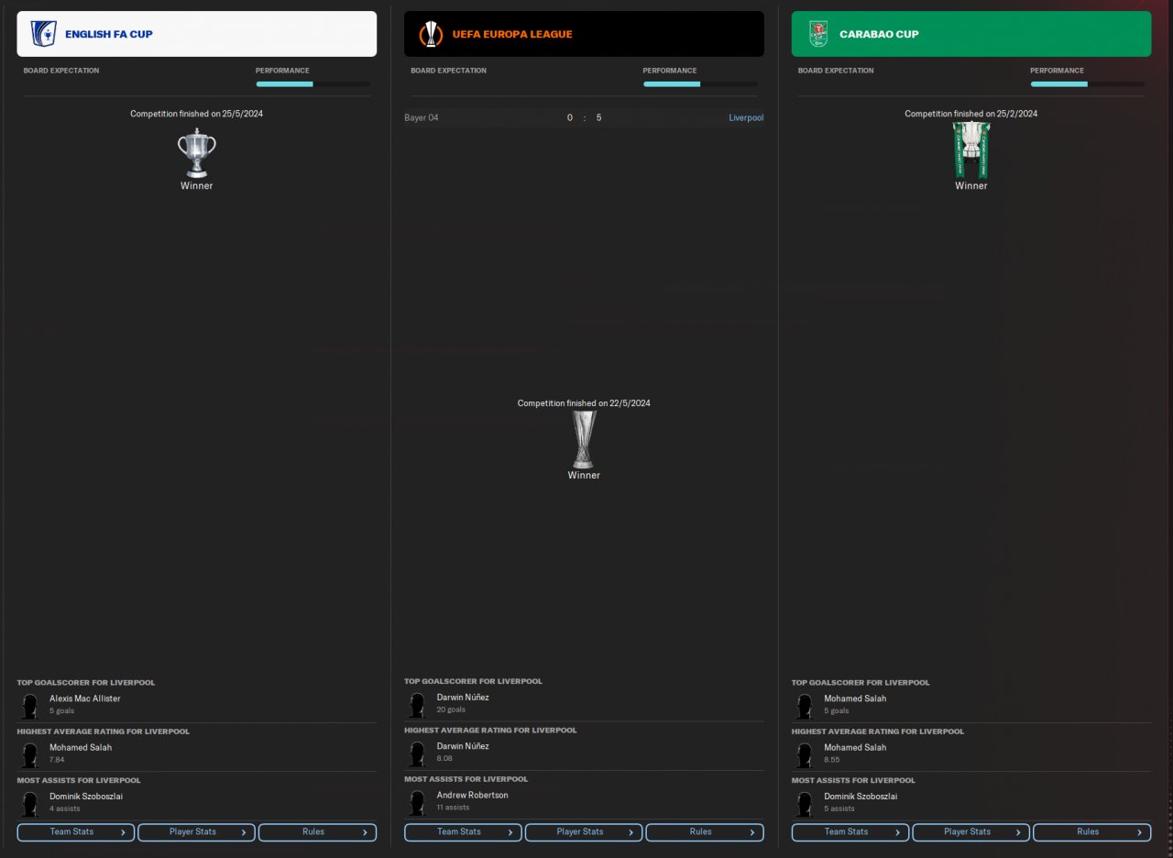Click Darwin Núñez's silhouette beside 8.08 rating
Screen dimensions: 1173x858
click(417, 753)
